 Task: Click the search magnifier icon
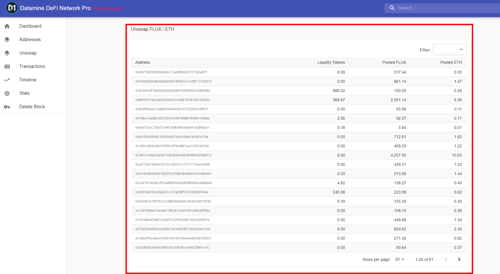coord(392,8)
